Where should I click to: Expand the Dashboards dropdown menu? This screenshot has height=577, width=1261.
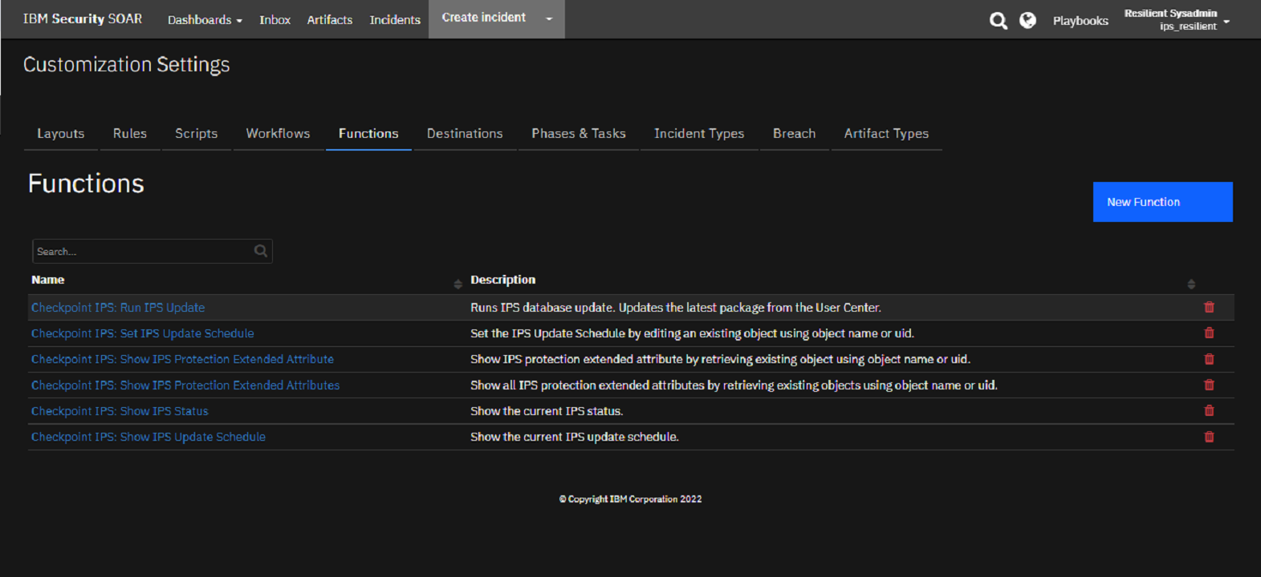(205, 20)
